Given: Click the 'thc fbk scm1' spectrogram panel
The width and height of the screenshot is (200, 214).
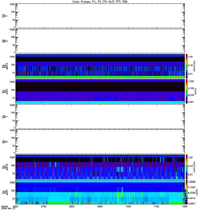Looking at the screenshot, I should [x=100, y=192].
